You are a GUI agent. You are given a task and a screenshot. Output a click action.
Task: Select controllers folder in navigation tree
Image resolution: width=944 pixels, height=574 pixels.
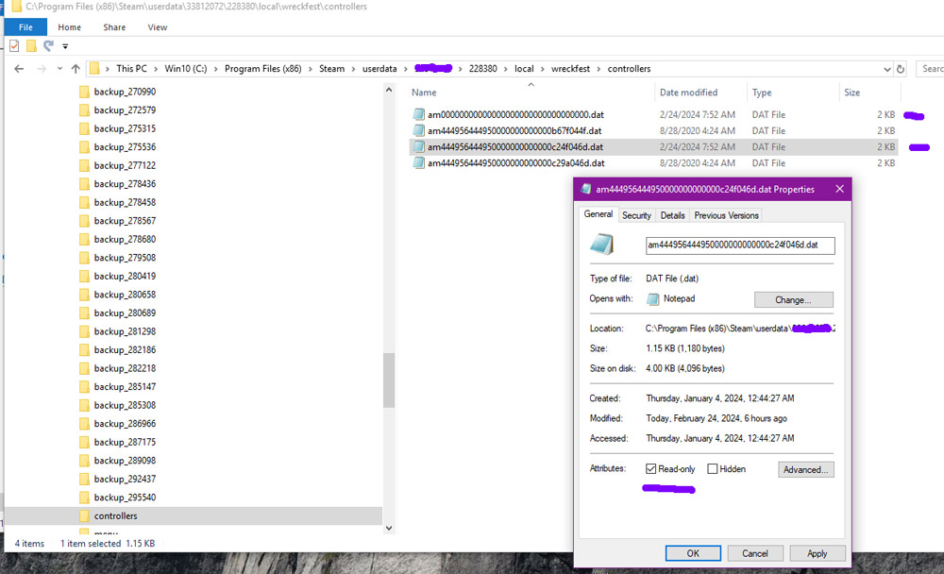[115, 516]
